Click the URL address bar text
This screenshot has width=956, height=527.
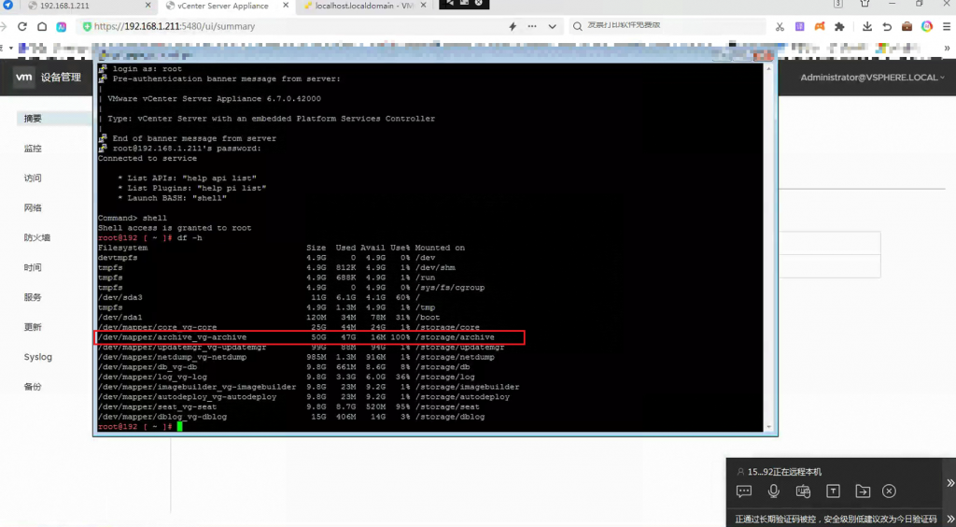pos(175,27)
